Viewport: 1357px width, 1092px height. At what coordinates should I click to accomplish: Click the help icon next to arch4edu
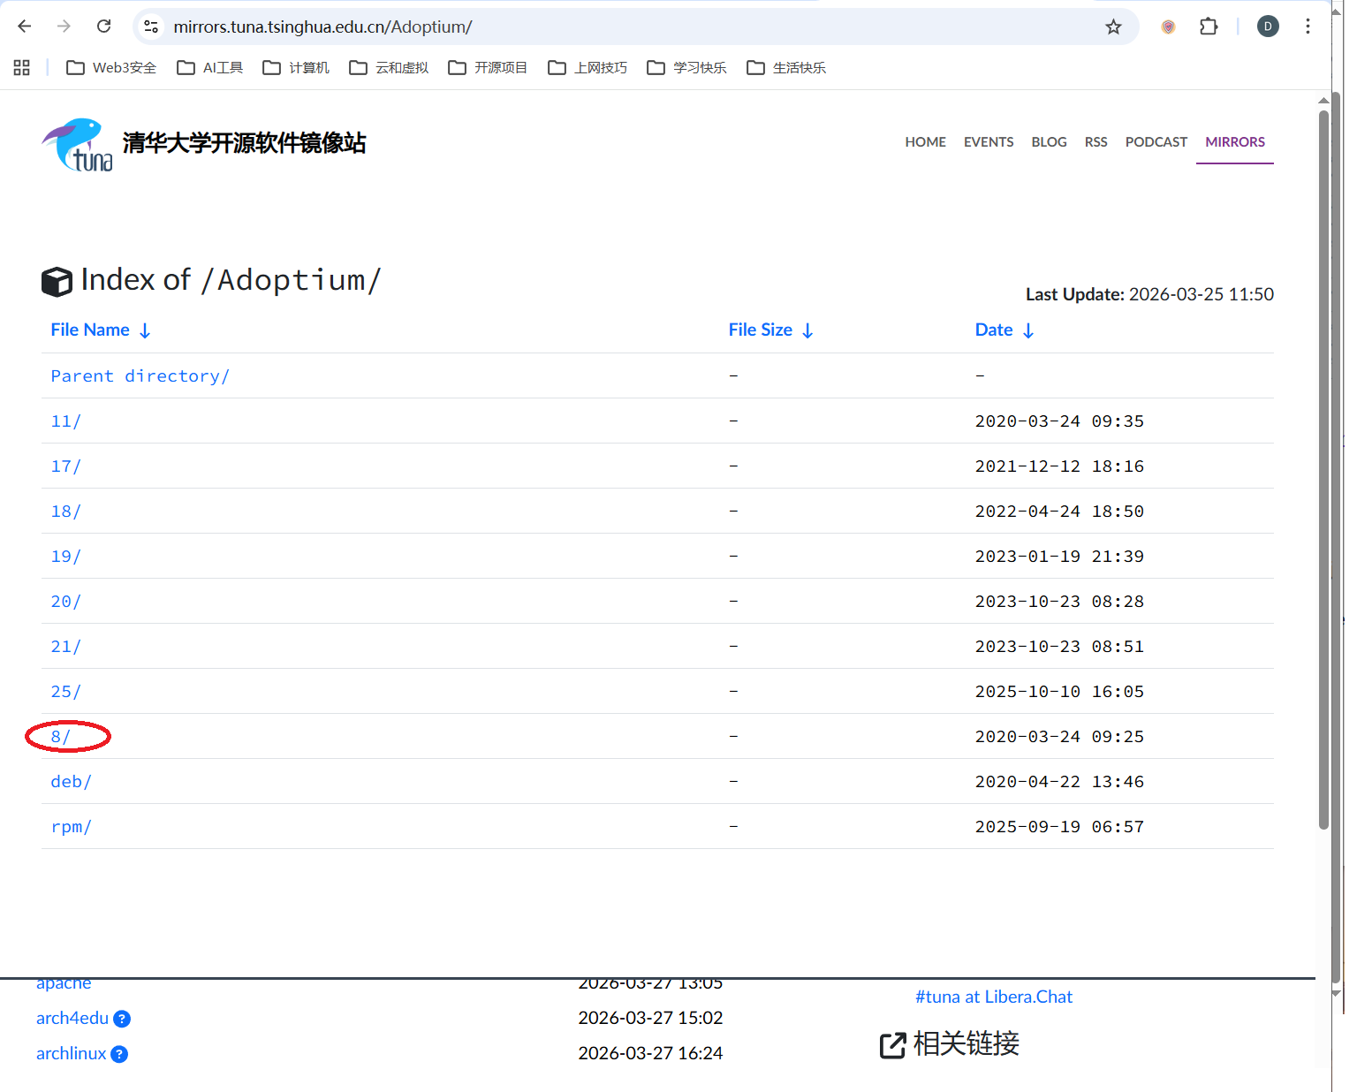[122, 1019]
